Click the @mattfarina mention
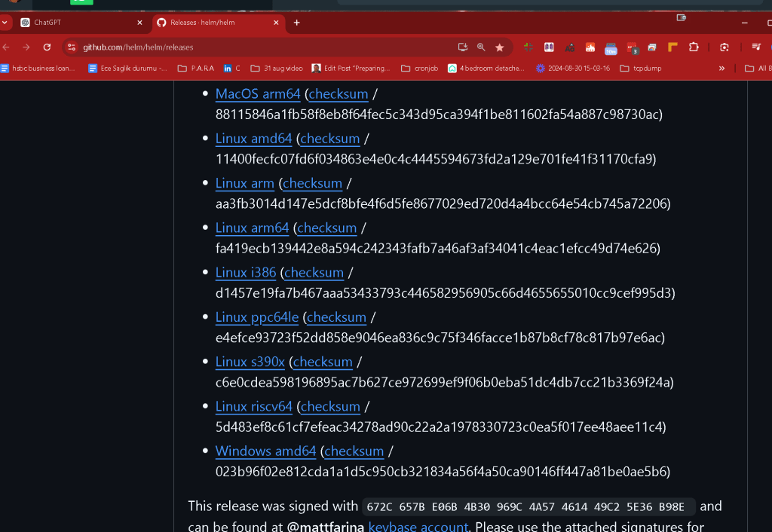Viewport: 772px width, 532px height. pyautogui.click(x=326, y=526)
